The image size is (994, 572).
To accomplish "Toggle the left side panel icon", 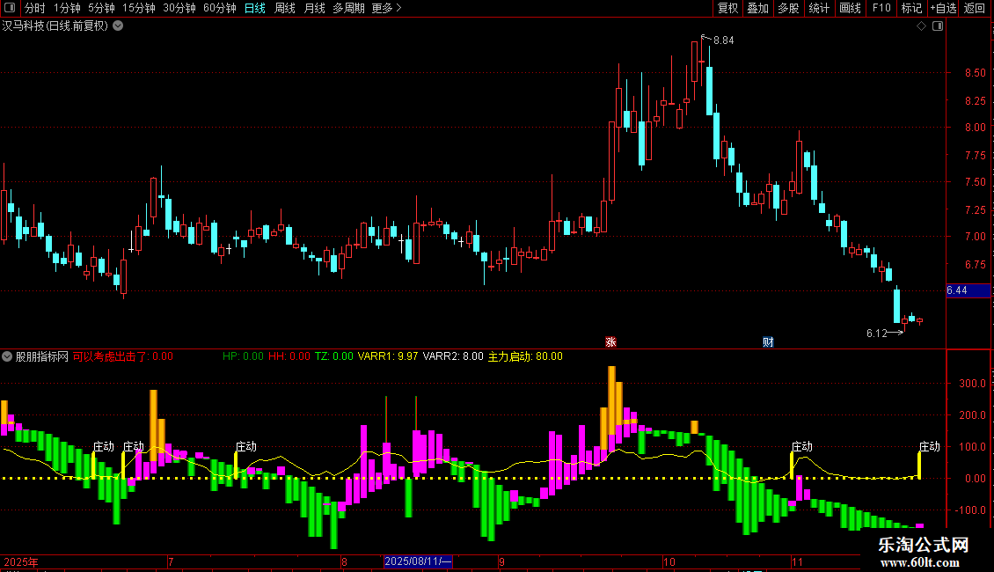I will tap(10, 8).
